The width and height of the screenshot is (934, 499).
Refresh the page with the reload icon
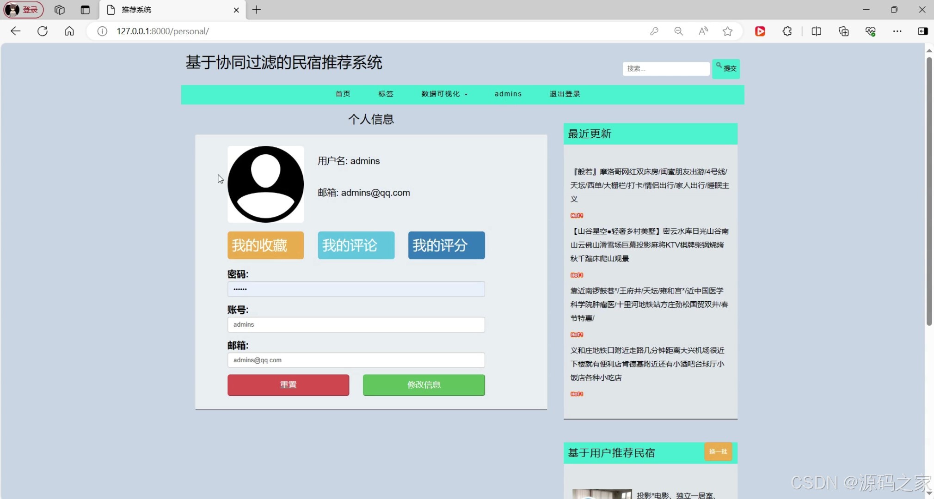(42, 31)
